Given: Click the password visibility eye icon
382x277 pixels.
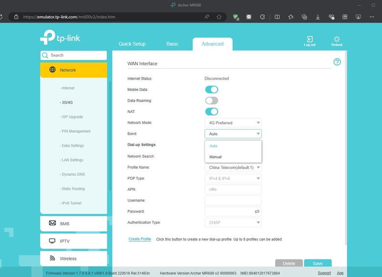Looking at the screenshot, I should click(257, 212).
